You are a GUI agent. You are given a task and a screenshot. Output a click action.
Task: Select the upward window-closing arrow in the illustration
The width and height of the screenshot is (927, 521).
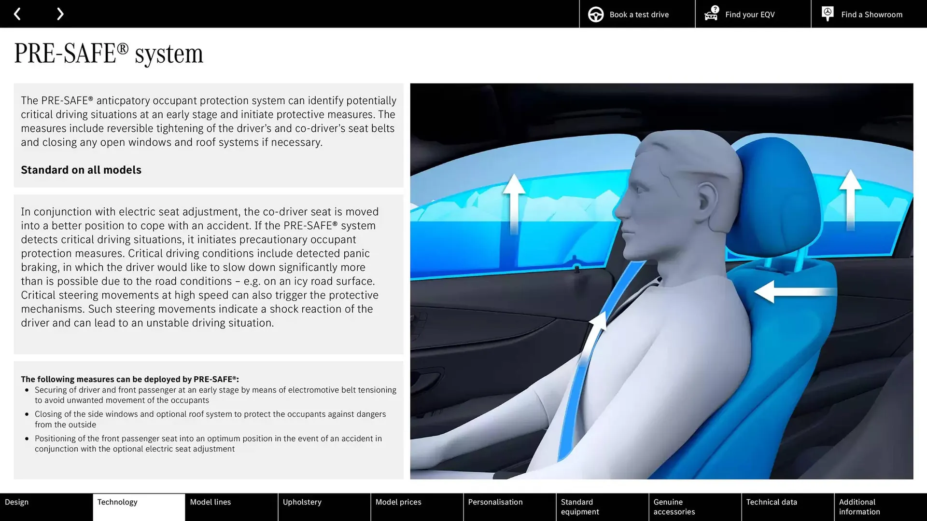click(514, 203)
